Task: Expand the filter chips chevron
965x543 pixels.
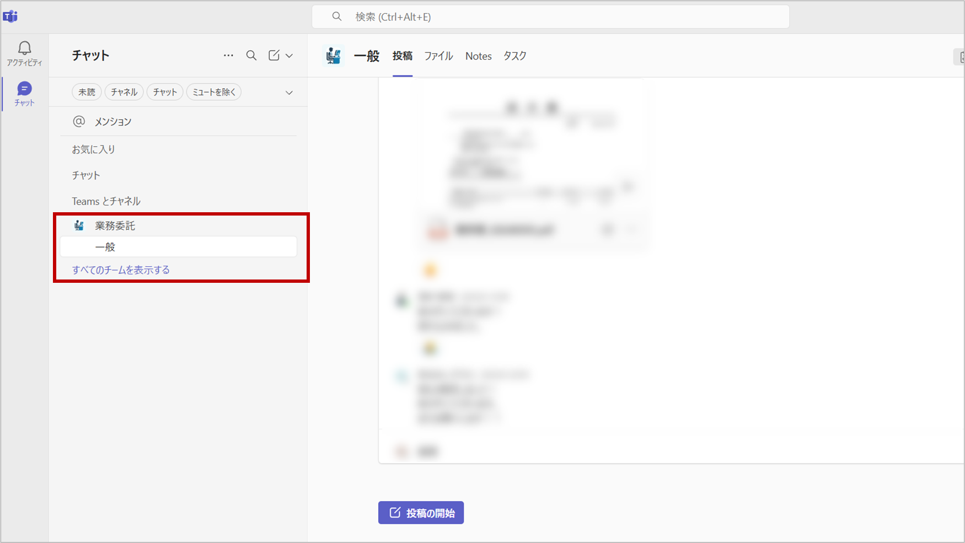Action: pyautogui.click(x=289, y=93)
